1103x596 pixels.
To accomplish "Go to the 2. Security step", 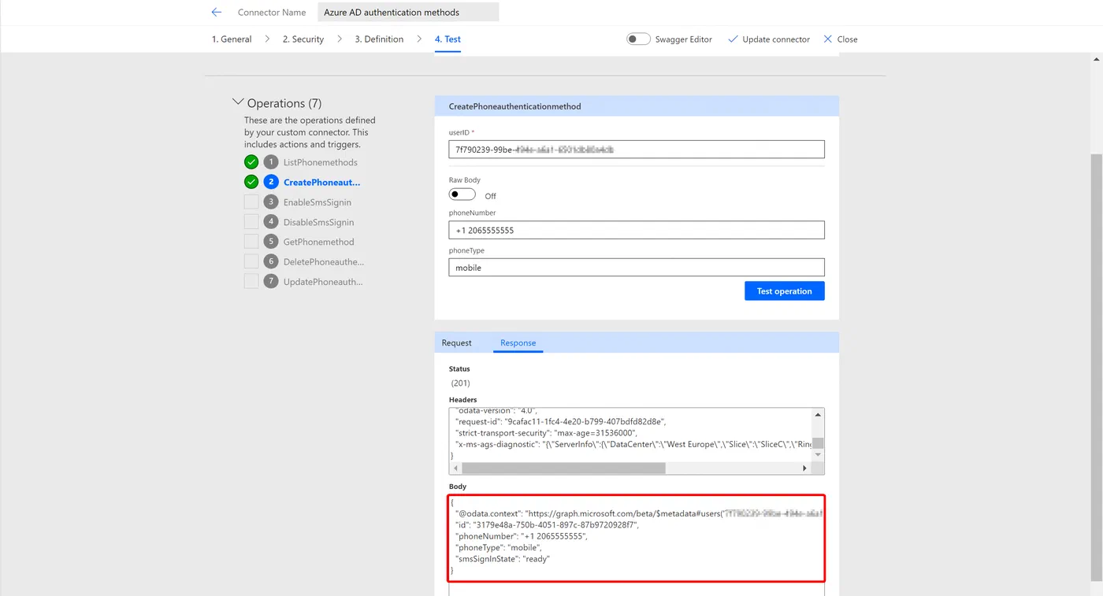I will (x=303, y=39).
